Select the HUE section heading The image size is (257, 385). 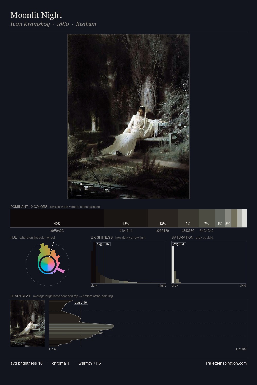click(14, 237)
